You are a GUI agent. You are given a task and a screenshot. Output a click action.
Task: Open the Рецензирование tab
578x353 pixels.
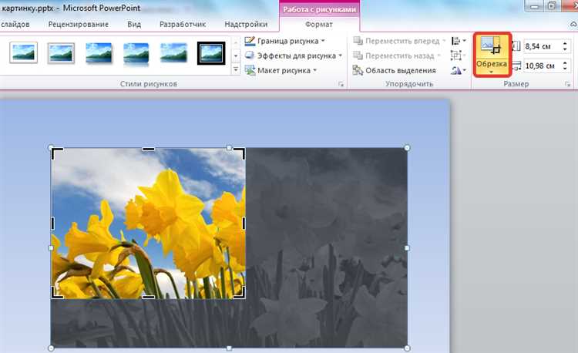pyautogui.click(x=79, y=25)
